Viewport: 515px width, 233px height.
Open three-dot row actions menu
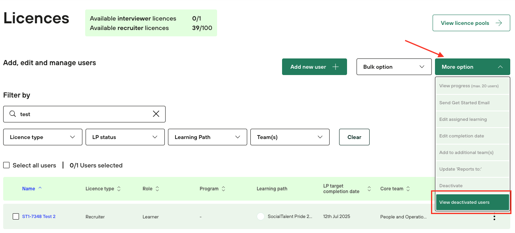pyautogui.click(x=494, y=216)
